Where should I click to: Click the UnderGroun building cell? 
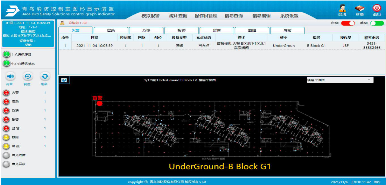(284, 45)
